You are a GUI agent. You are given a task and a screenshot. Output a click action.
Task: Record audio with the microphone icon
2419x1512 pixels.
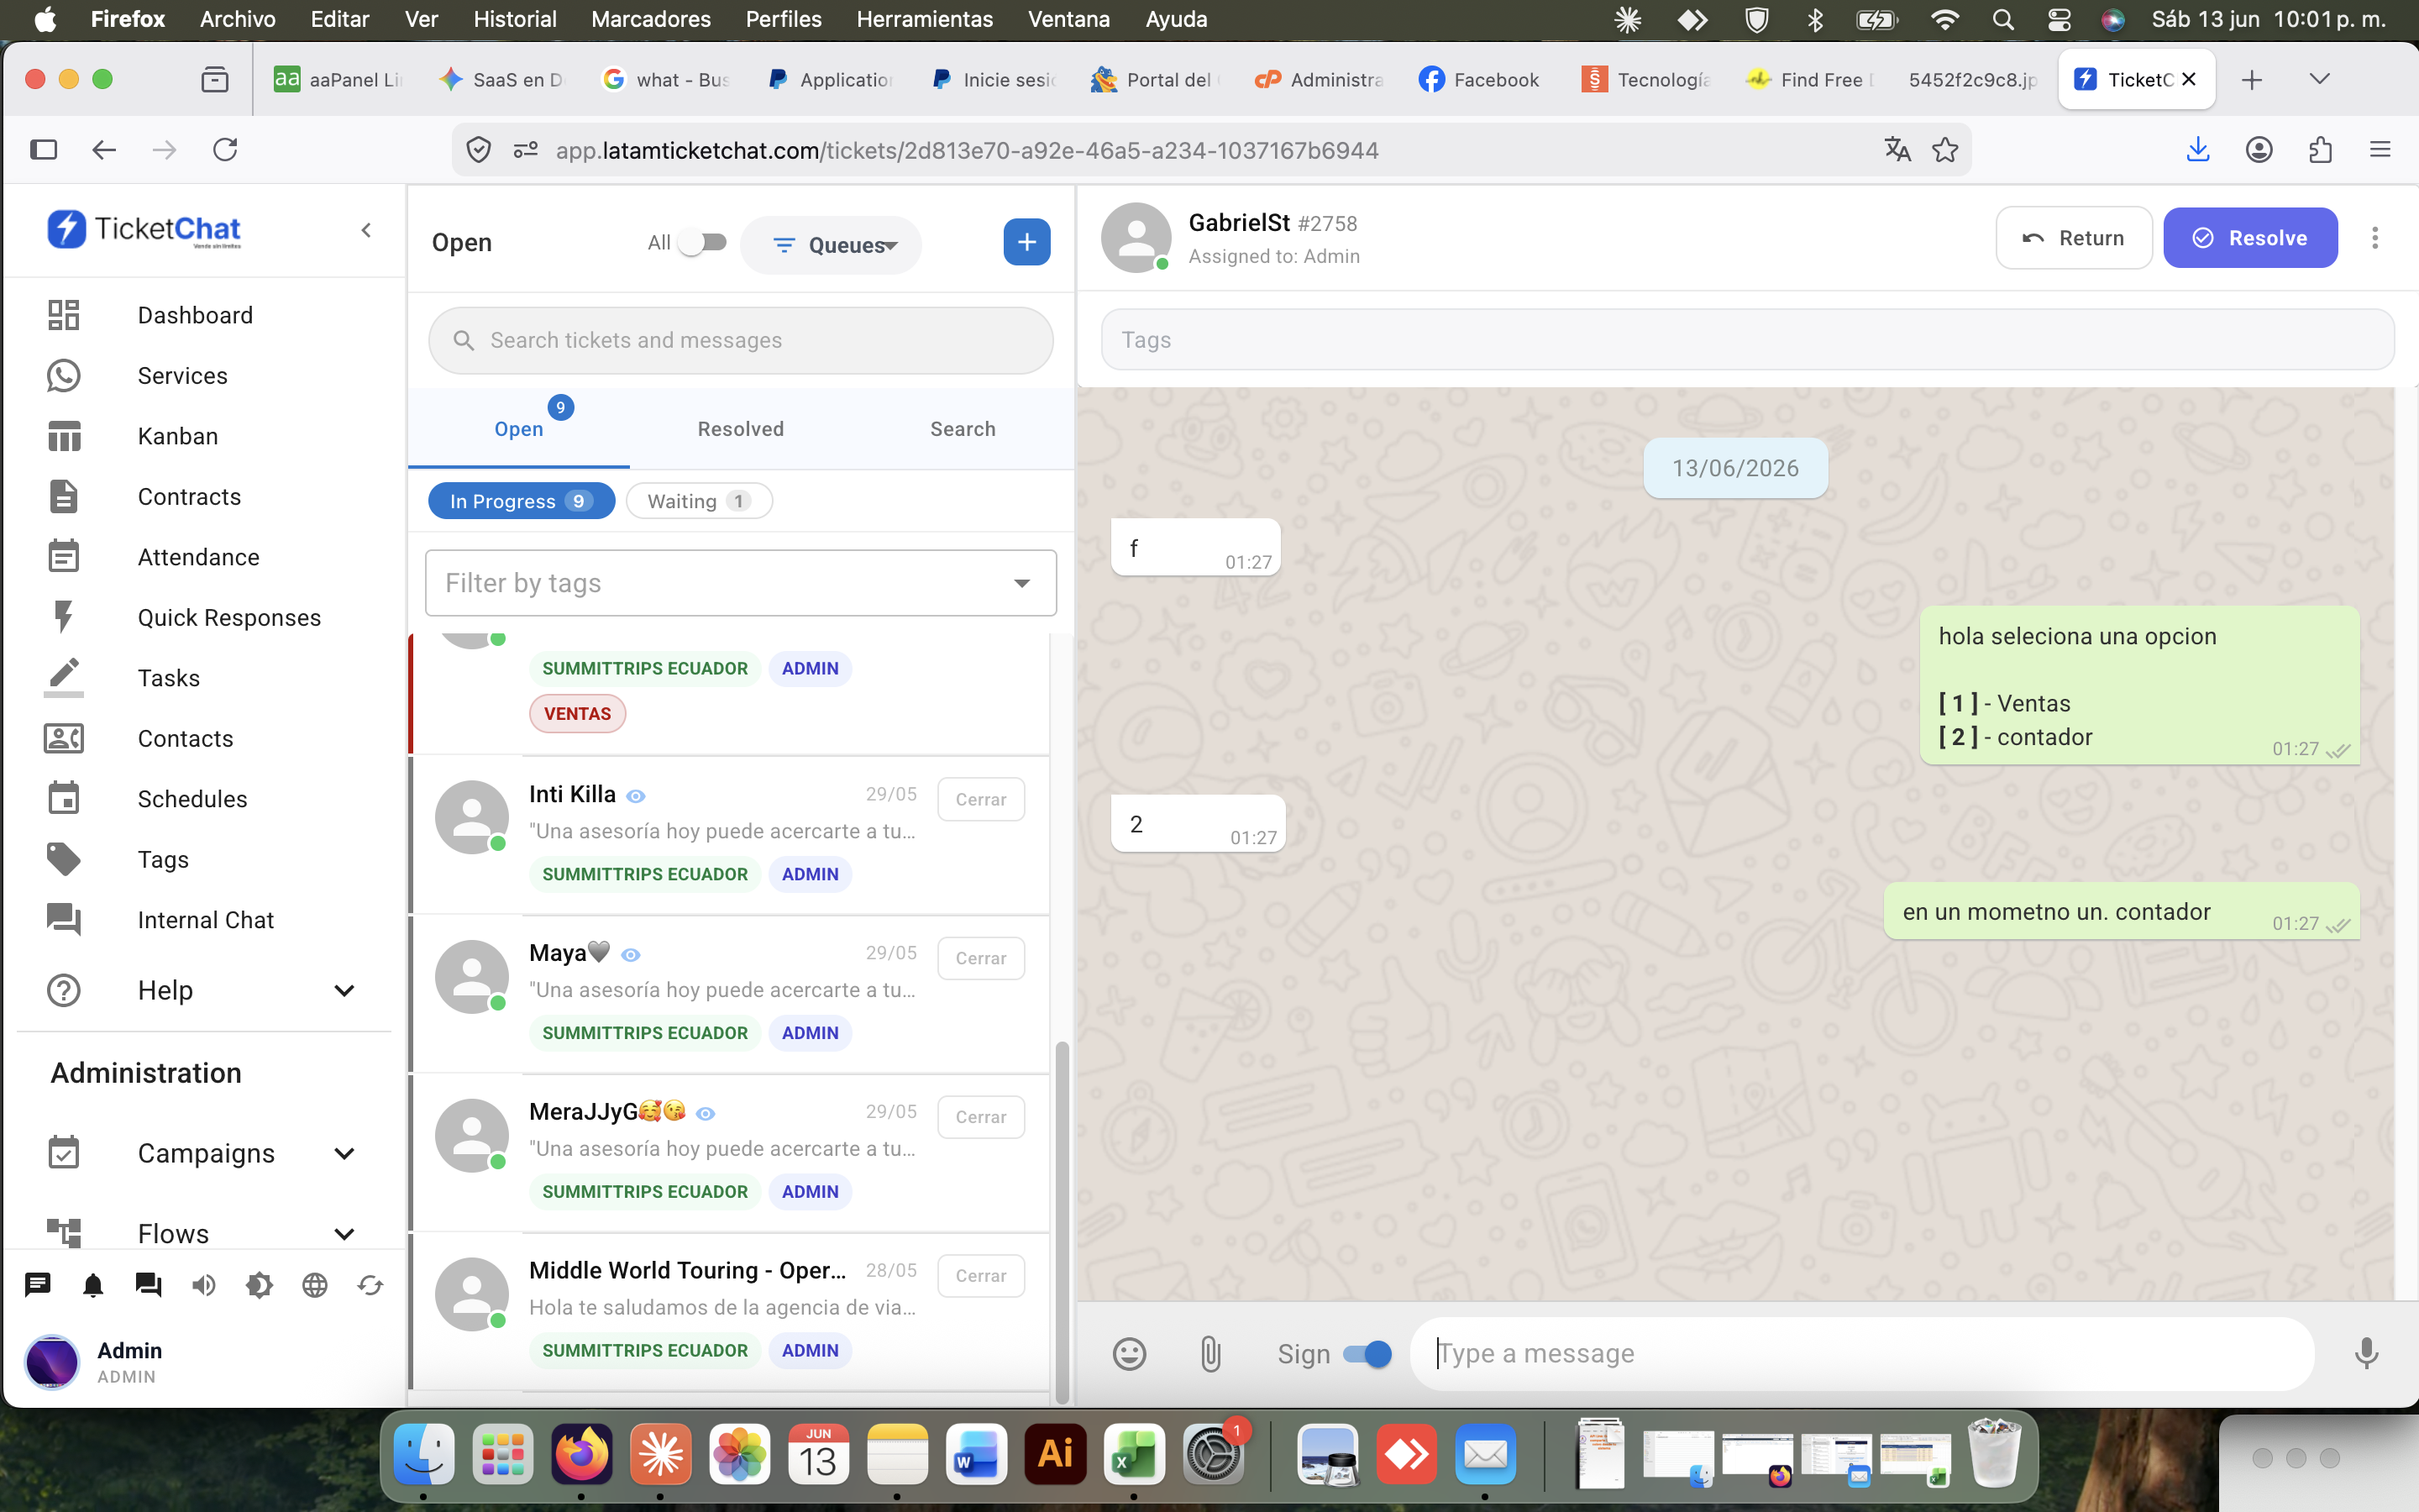pos(2366,1354)
